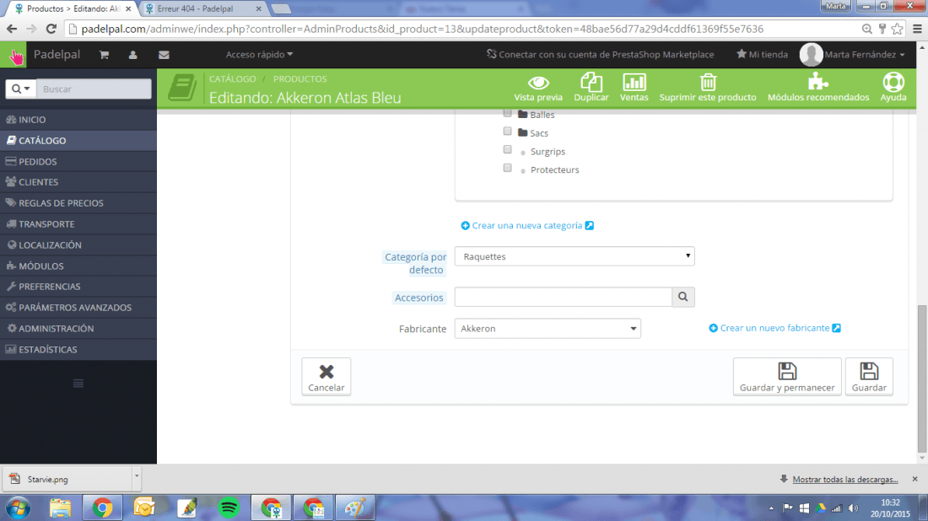
Task: Click Mostrar todas las descargas link
Action: tap(845, 479)
